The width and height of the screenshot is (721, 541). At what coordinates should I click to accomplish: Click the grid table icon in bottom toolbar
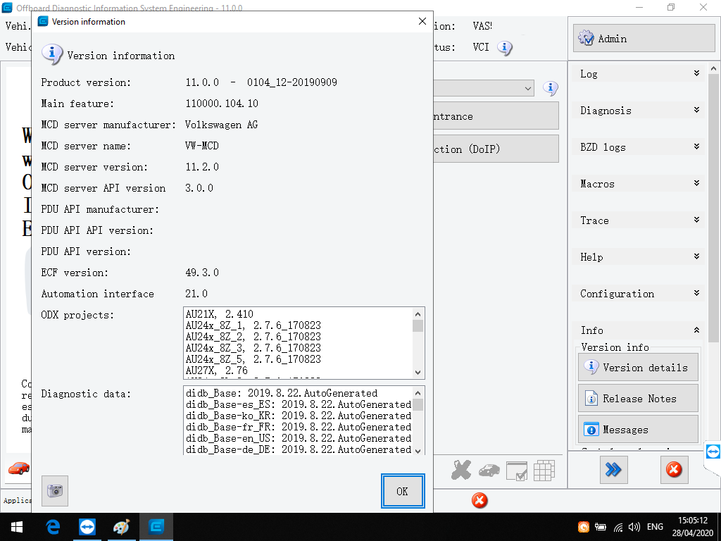point(544,471)
